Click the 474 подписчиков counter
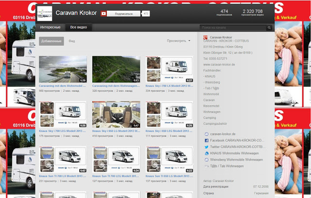311x198 pixels. [x=224, y=13]
